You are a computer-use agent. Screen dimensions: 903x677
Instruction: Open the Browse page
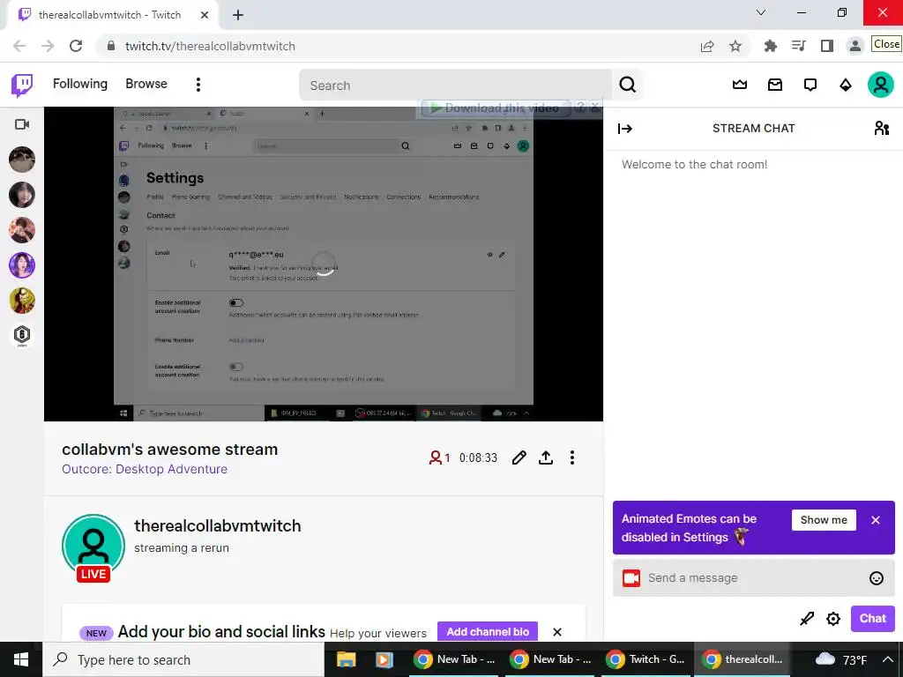(x=146, y=84)
